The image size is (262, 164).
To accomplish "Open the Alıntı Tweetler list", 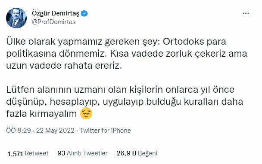I will pyautogui.click(x=87, y=153).
